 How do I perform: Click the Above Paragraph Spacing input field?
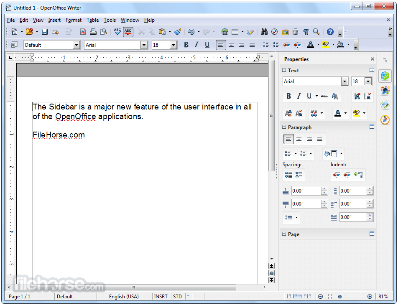(306, 191)
